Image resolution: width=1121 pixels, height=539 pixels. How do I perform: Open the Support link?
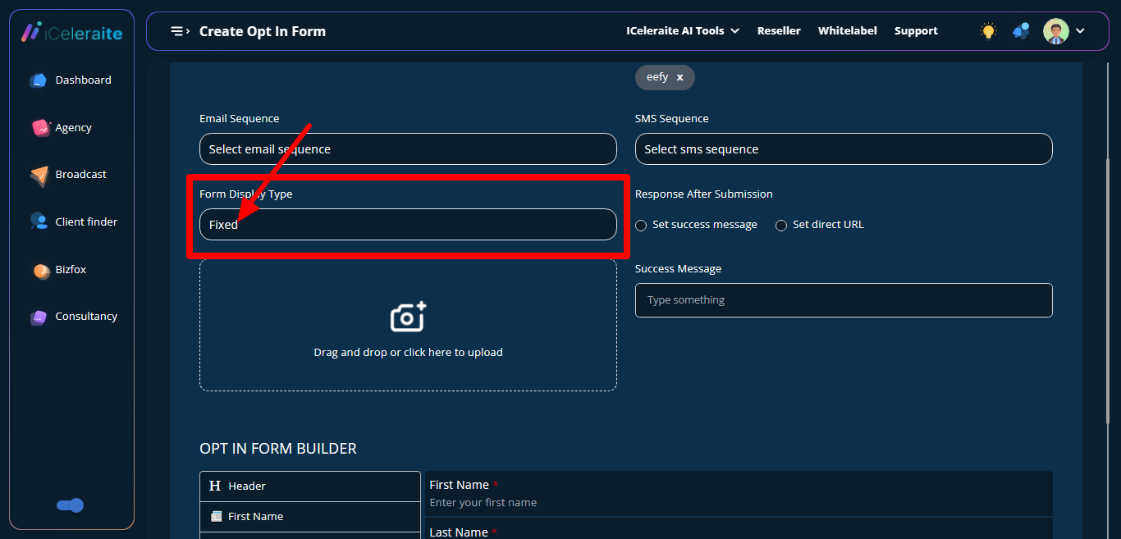(x=916, y=31)
